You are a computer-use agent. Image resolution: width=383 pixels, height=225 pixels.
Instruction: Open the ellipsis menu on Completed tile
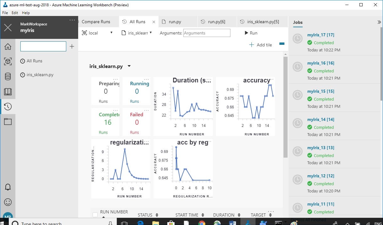pyautogui.click(x=116, y=110)
